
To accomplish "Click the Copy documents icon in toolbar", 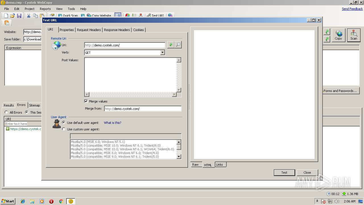I will click(36, 16).
